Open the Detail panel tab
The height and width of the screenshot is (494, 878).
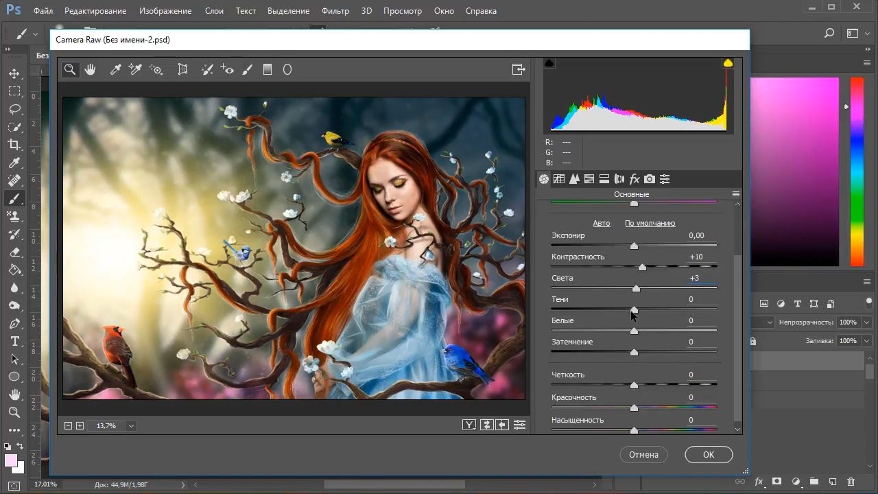[574, 179]
